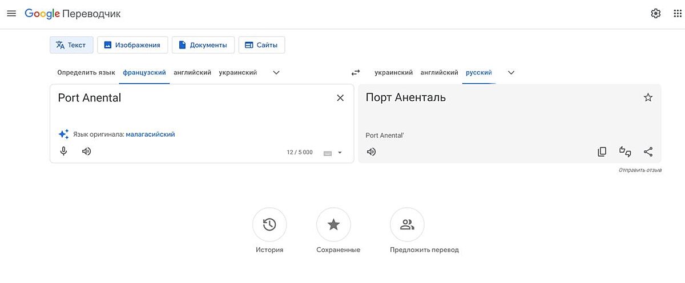Listen to the translated text audio
This screenshot has width=685, height=283.
click(x=371, y=152)
